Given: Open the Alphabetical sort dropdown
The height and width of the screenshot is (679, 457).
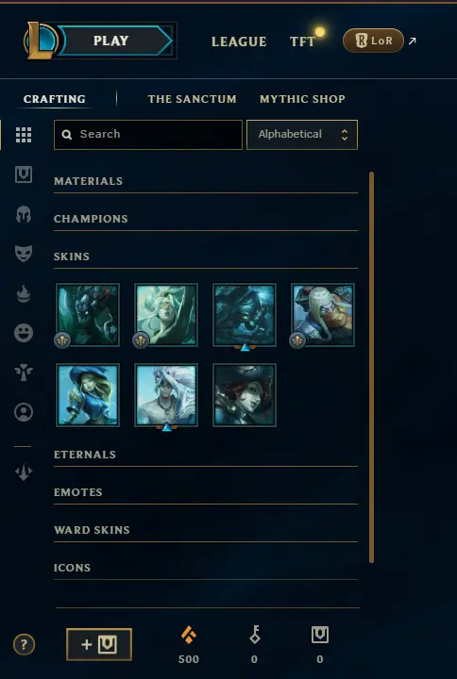Looking at the screenshot, I should click(x=302, y=135).
